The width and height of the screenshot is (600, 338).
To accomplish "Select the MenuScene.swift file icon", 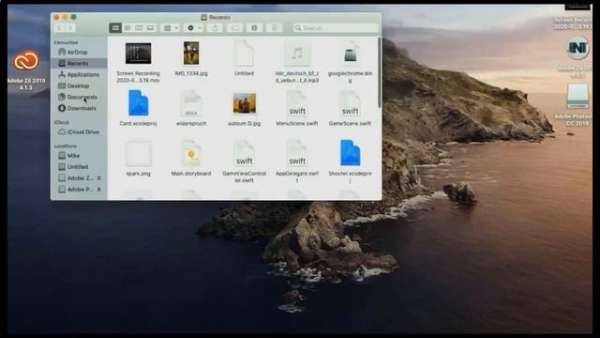I will [297, 102].
